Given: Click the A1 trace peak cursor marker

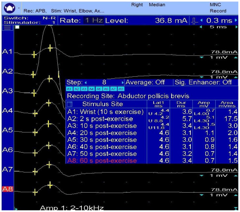Looking at the screenshot, I should [50, 48].
